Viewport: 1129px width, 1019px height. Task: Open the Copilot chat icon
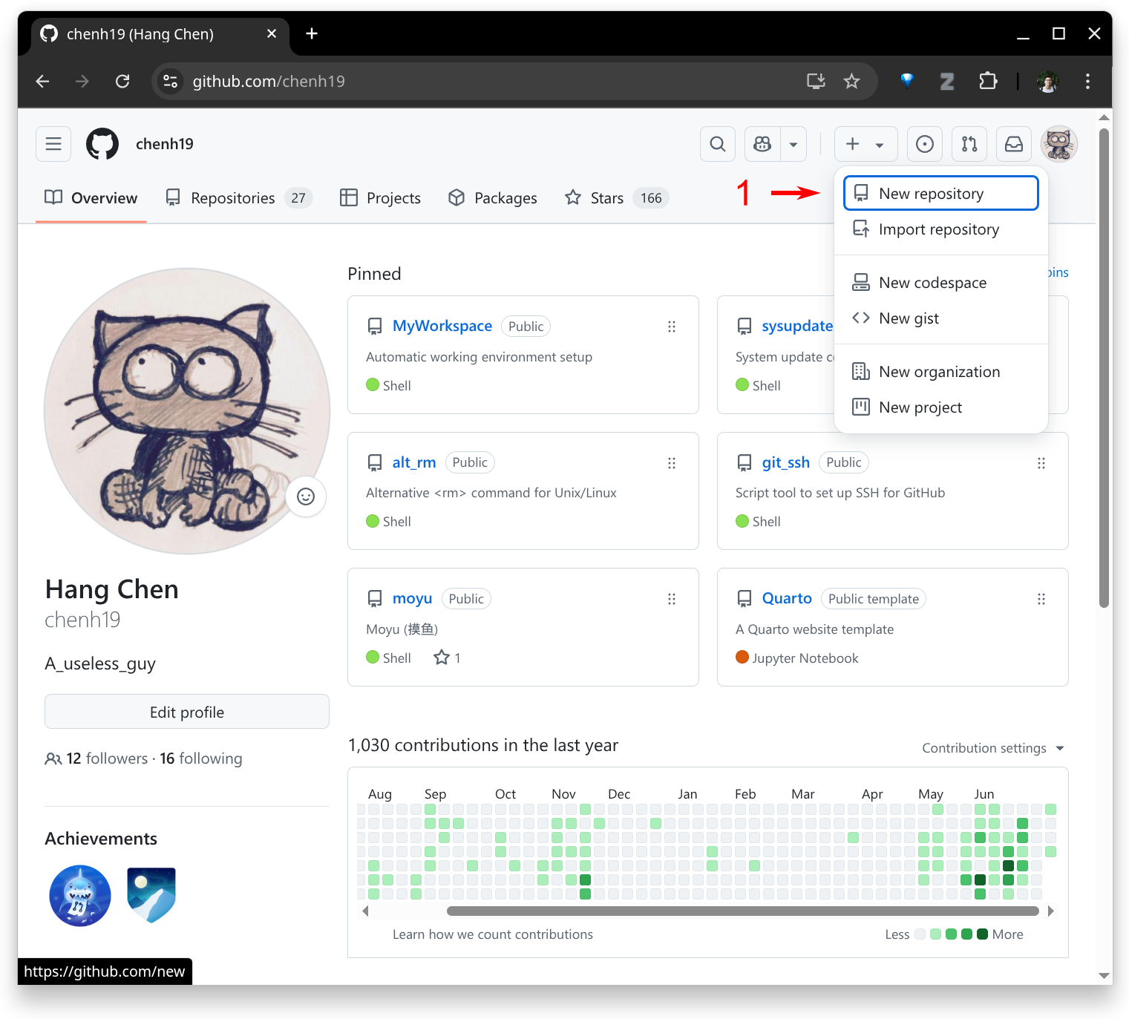pyautogui.click(x=762, y=144)
